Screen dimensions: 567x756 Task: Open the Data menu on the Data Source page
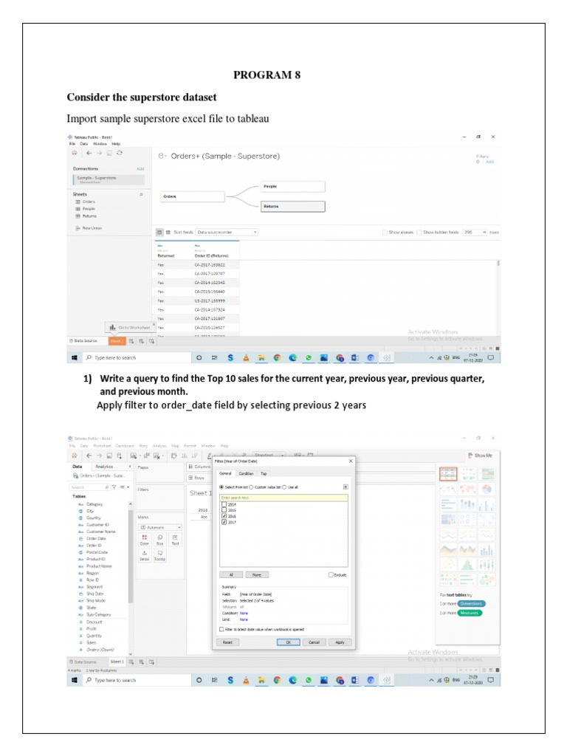[x=84, y=144]
